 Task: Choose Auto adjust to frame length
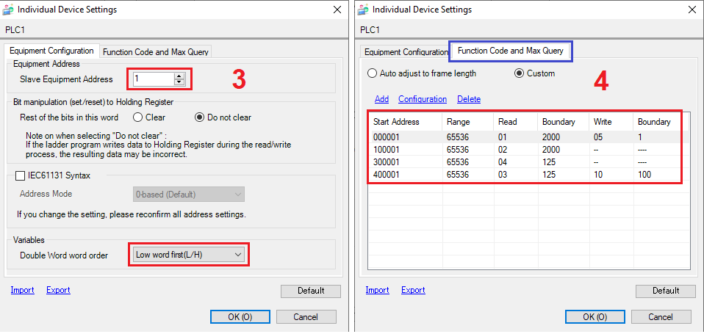[x=373, y=73]
